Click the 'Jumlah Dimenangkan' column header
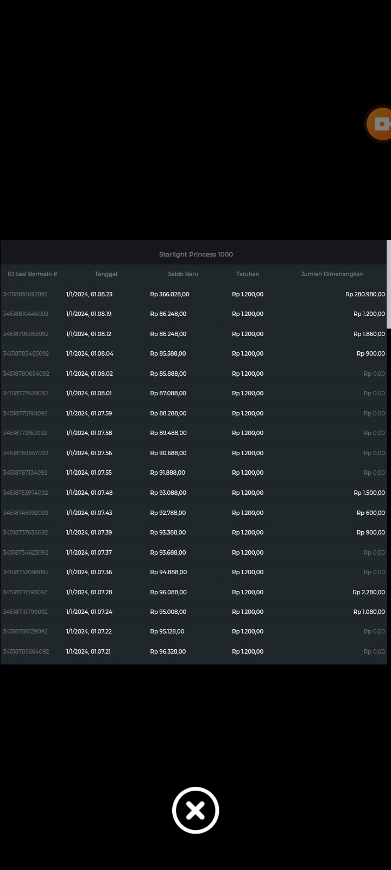 point(332,274)
